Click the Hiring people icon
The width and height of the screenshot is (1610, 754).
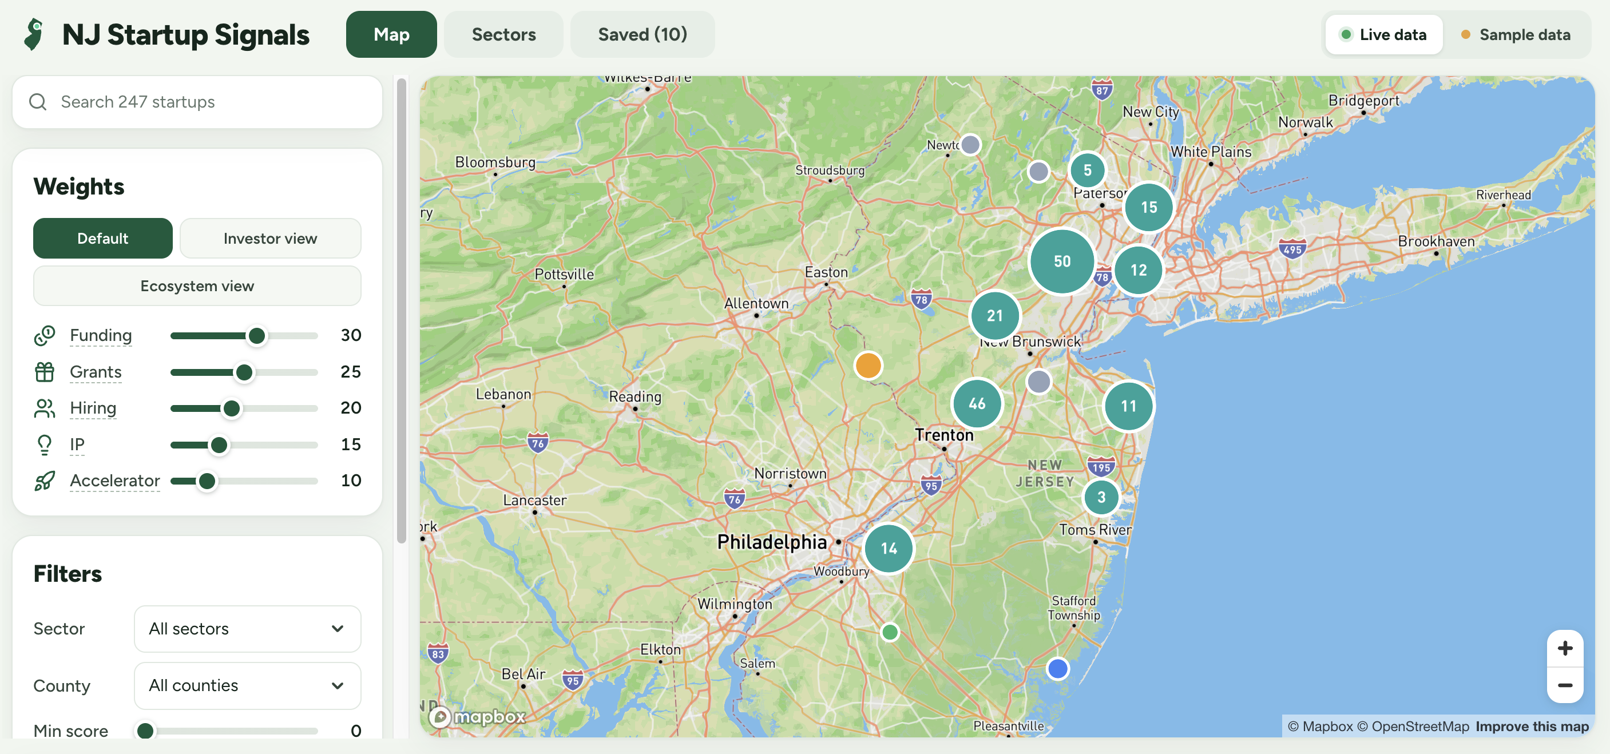[x=45, y=408]
